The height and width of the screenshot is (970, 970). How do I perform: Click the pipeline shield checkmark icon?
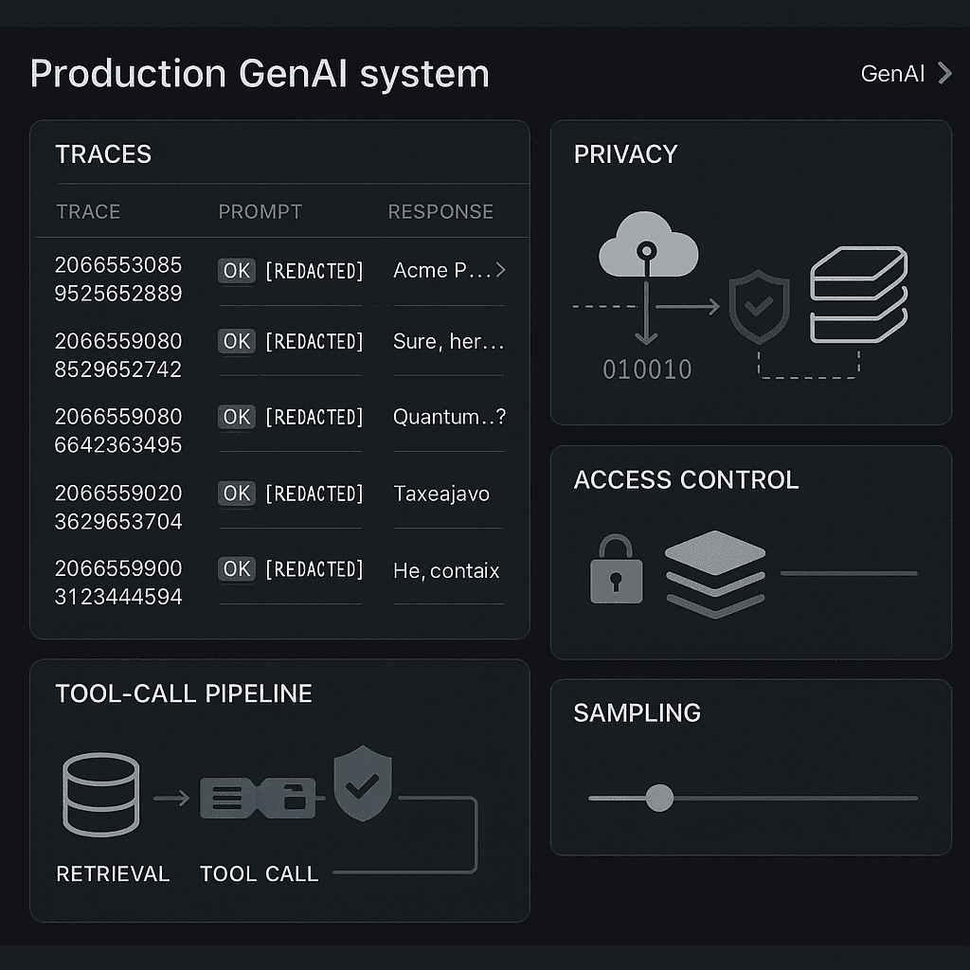[363, 783]
